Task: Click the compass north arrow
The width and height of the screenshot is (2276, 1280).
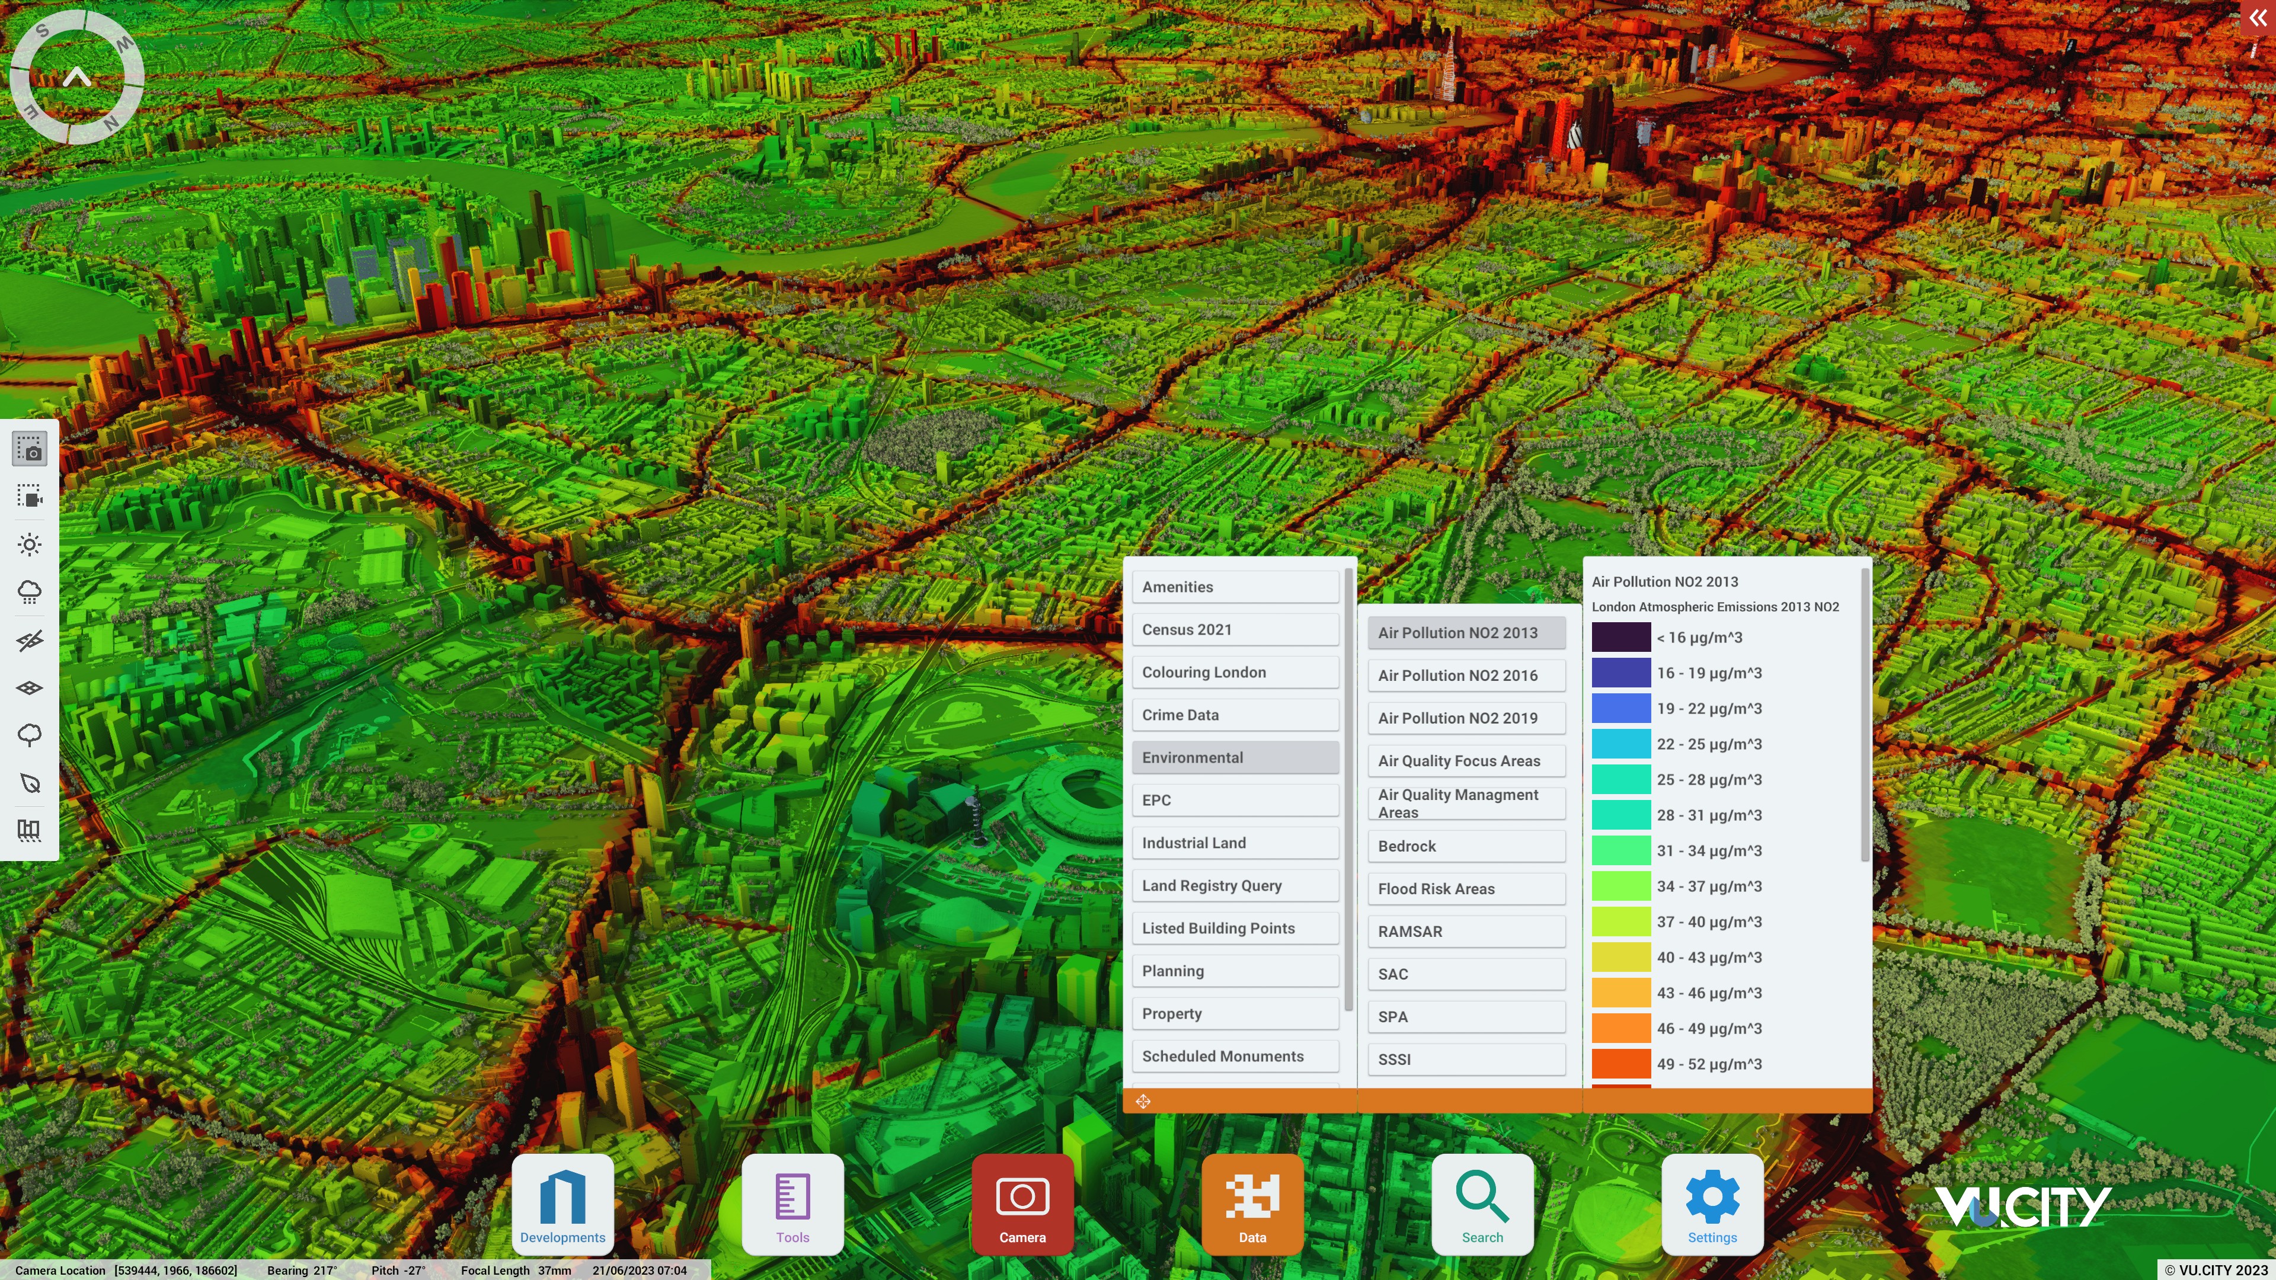Action: (77, 78)
